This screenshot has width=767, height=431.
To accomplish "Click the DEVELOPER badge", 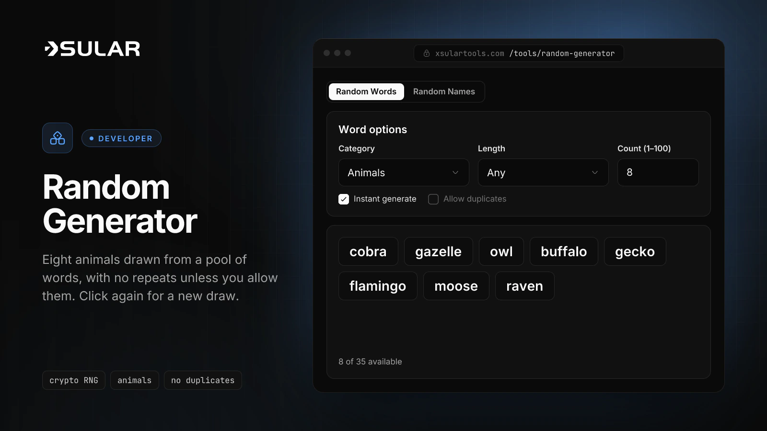I will [x=121, y=138].
